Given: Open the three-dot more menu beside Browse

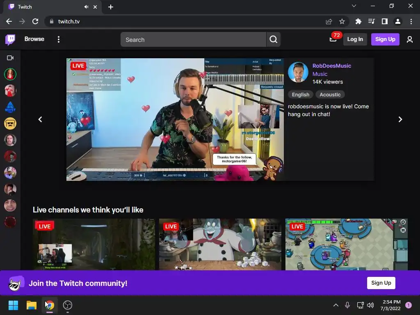Looking at the screenshot, I should pos(59,39).
